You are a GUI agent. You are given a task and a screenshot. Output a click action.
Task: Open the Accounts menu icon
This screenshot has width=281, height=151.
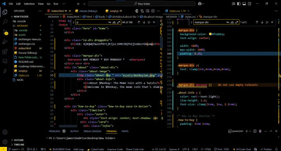pyautogui.click(x=5, y=132)
